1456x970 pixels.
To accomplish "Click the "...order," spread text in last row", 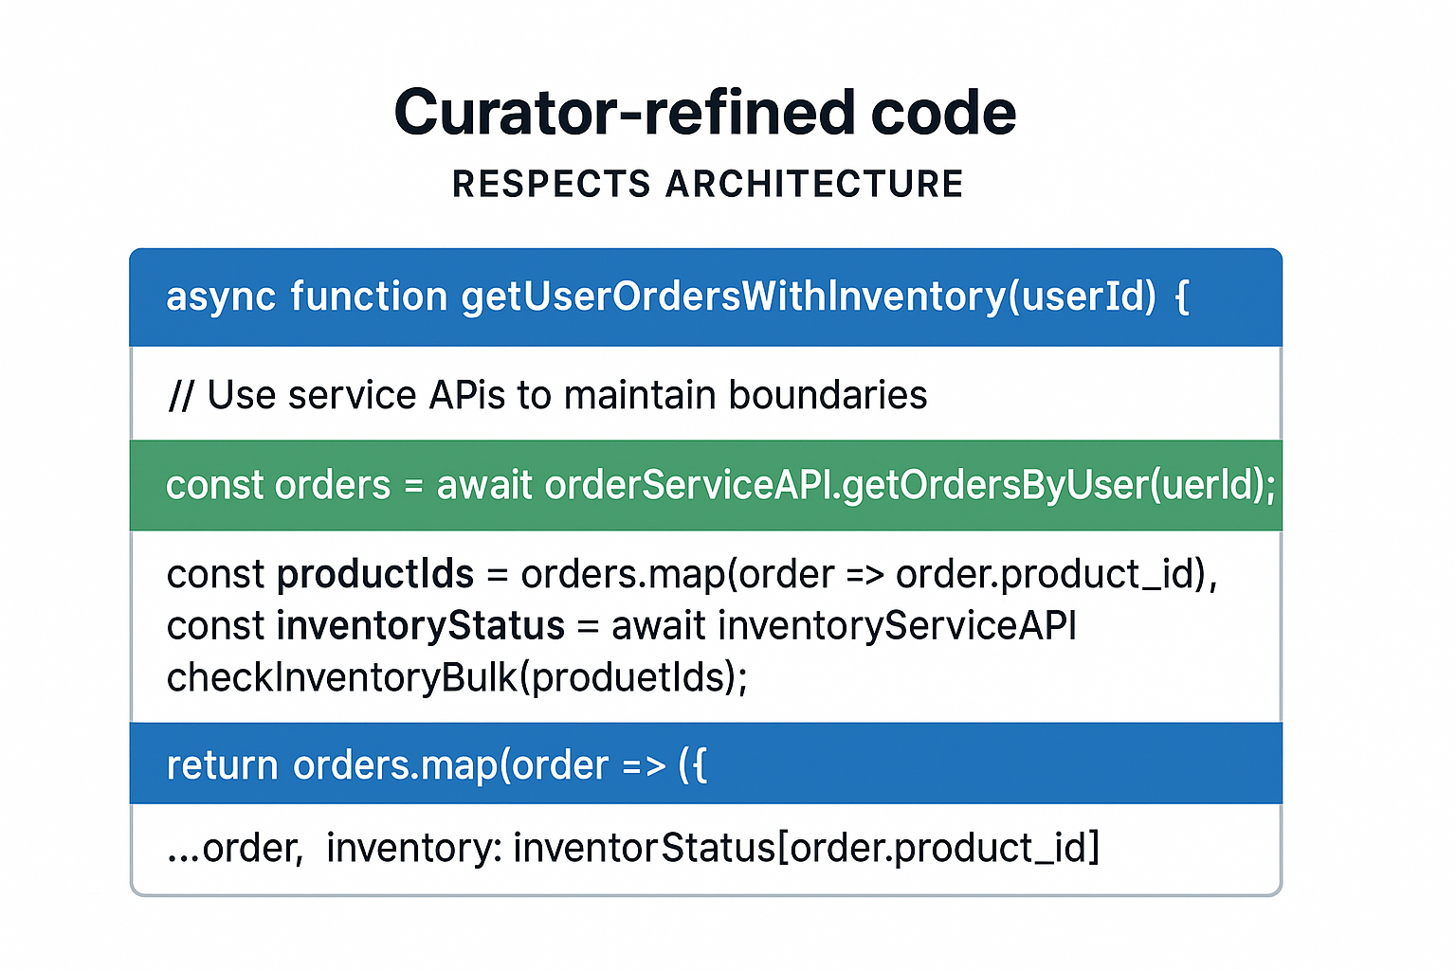I will (x=235, y=848).
